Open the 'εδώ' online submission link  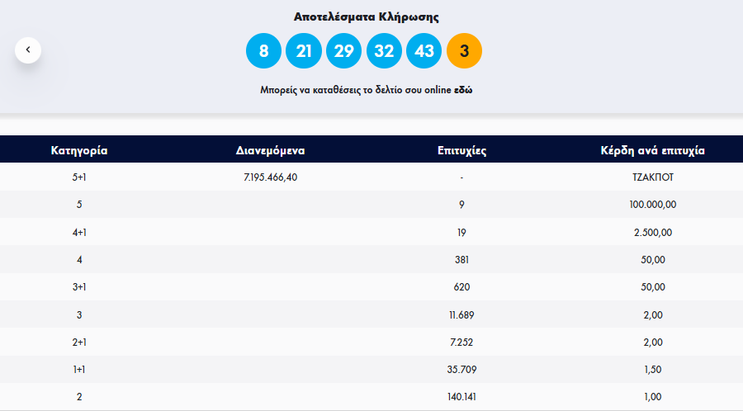[463, 90]
